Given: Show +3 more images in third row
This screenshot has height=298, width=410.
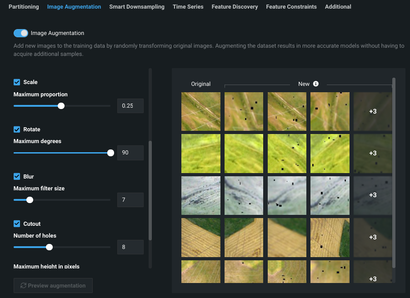Looking at the screenshot, I should coord(373,195).
